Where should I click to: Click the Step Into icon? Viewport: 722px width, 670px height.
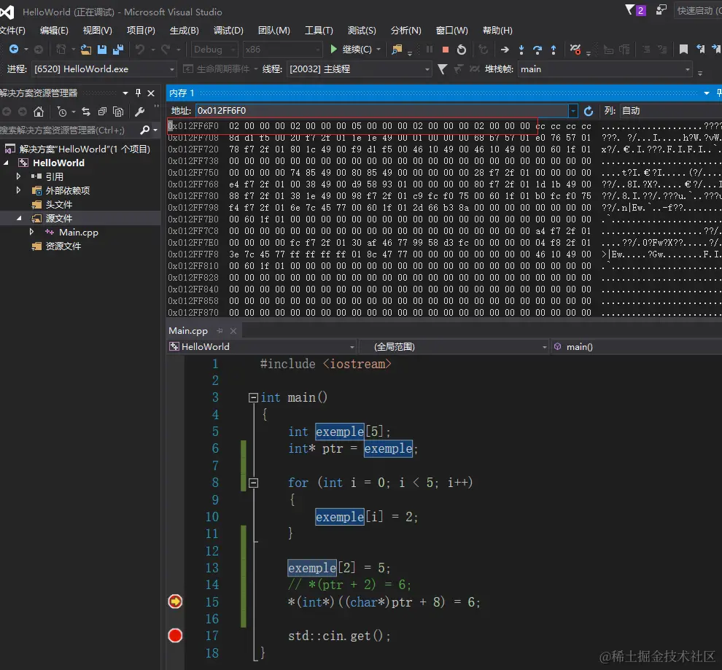[521, 50]
